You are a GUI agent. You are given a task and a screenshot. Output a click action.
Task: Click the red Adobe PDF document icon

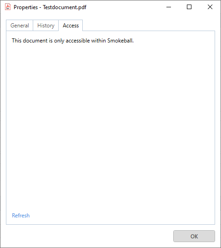click(8, 7)
